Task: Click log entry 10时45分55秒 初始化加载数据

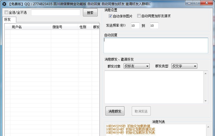Action: pyautogui.click(x=128, y=126)
